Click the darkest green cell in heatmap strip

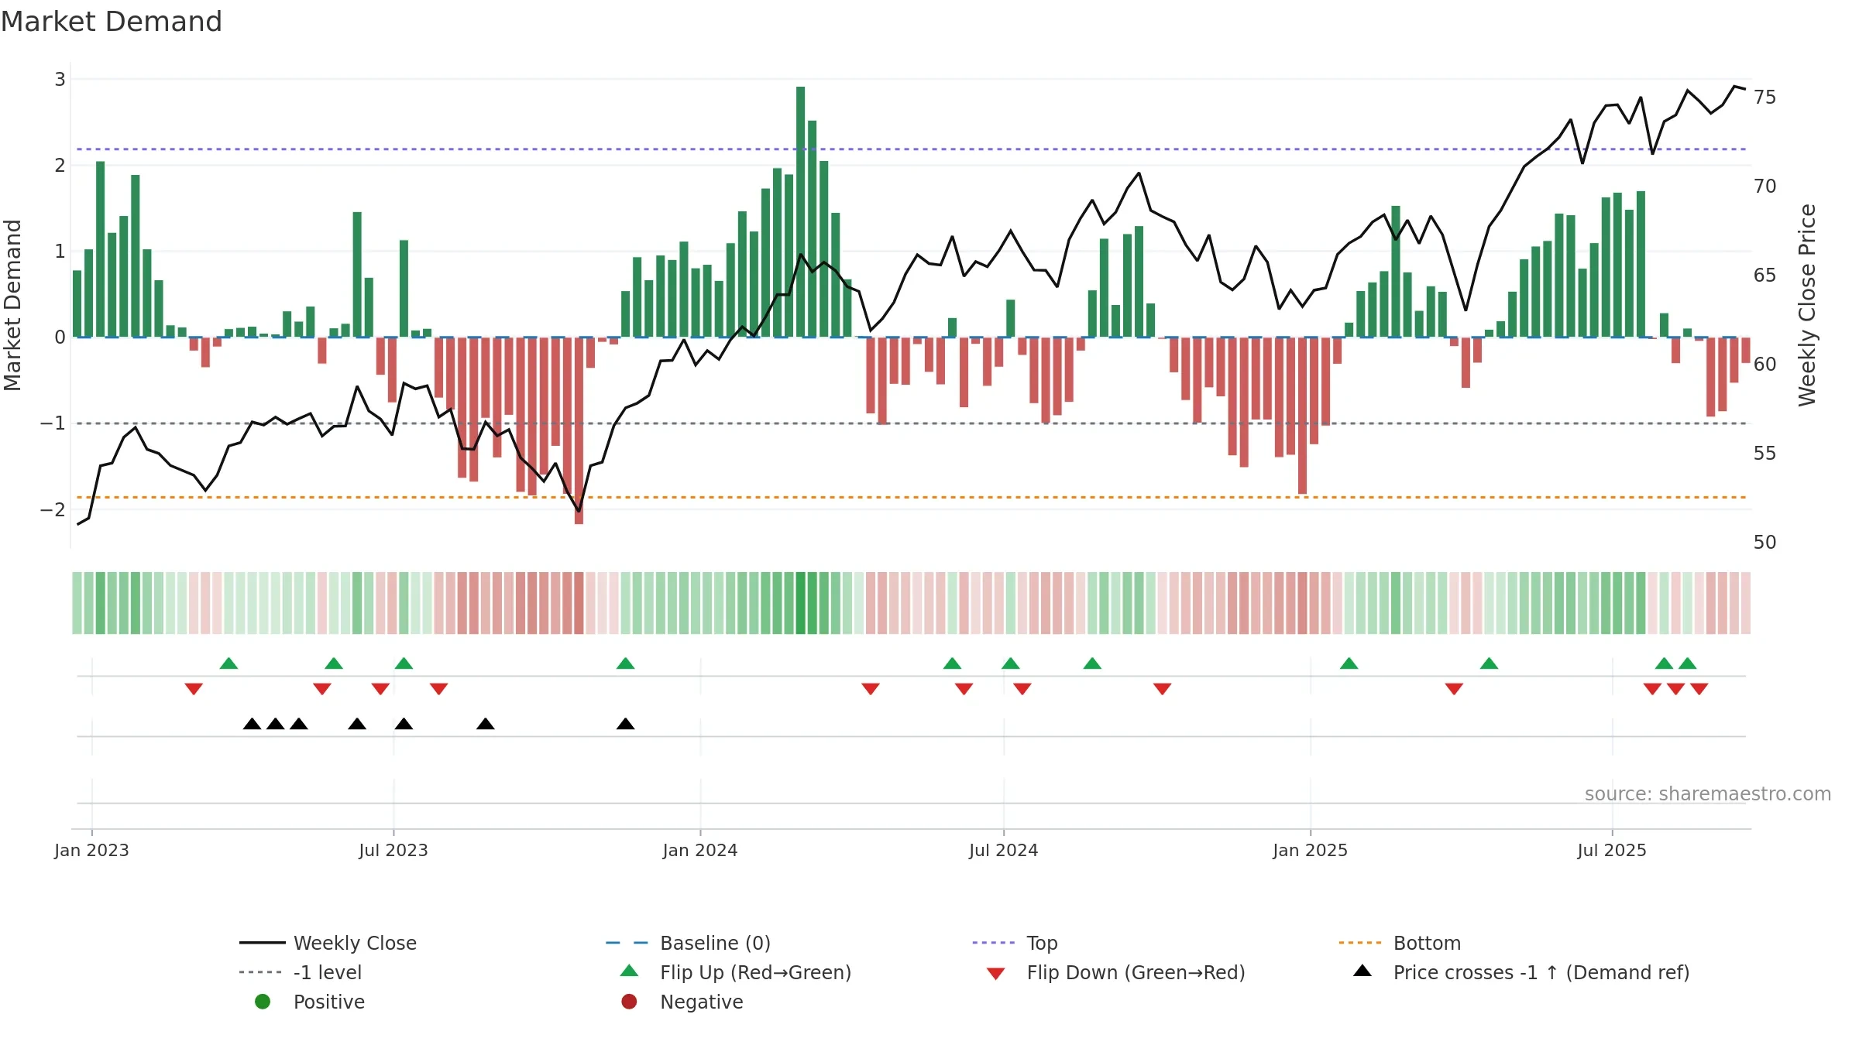pyautogui.click(x=800, y=603)
